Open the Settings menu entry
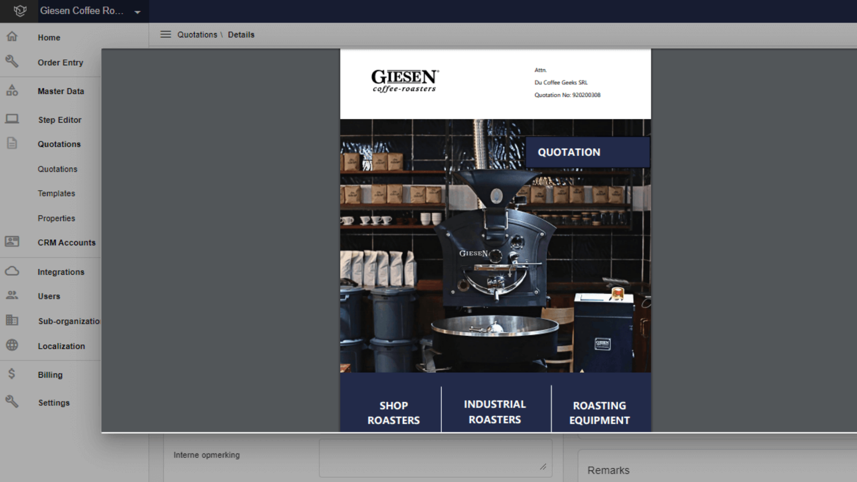Image resolution: width=857 pixels, height=482 pixels. pos(54,403)
